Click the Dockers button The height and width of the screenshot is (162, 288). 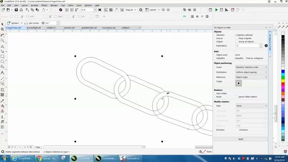pos(13,23)
